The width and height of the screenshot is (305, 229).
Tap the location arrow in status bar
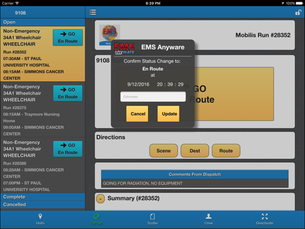[x=282, y=3]
